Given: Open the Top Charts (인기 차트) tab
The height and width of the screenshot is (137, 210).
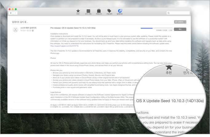Looking at the screenshot, I should click(88, 12).
